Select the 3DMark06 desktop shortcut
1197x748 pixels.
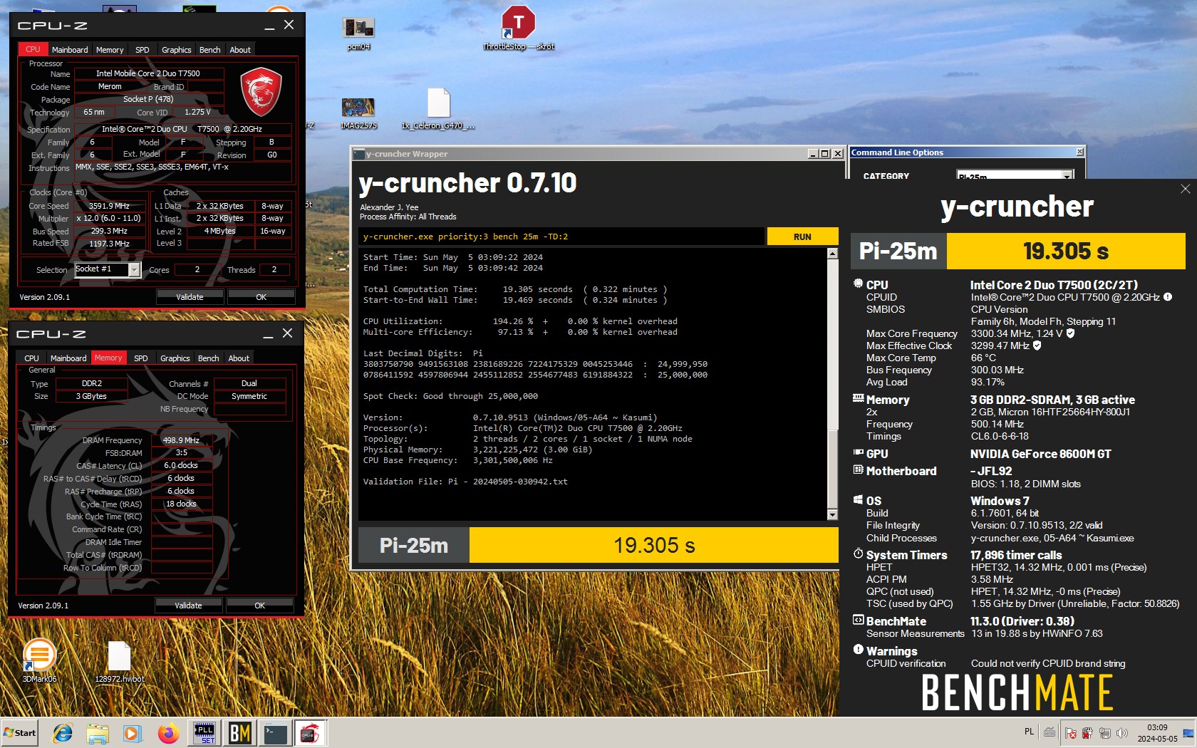click(39, 660)
